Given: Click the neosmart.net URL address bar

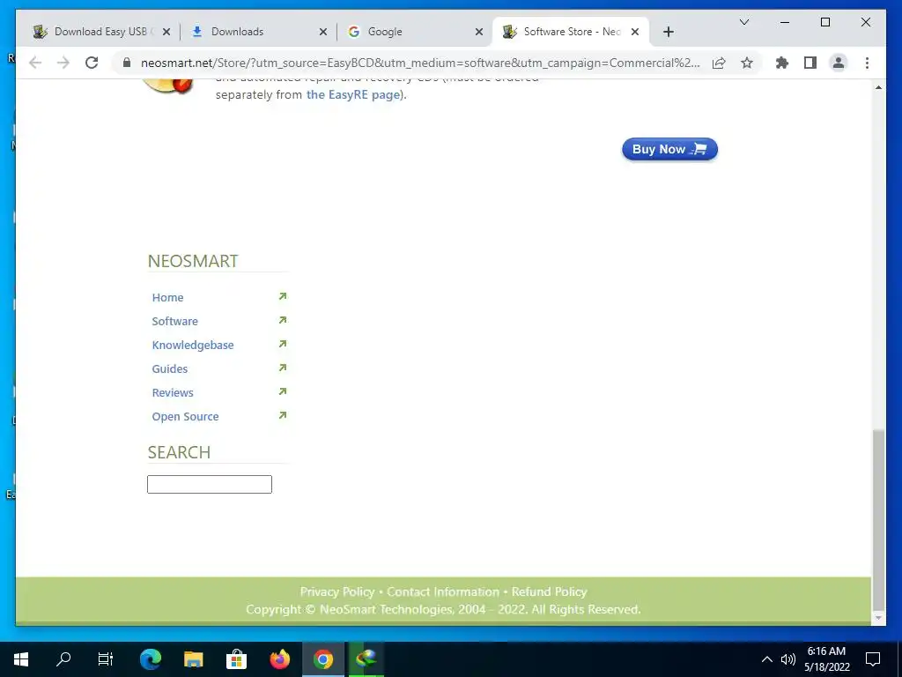Looking at the screenshot, I should pos(420,63).
